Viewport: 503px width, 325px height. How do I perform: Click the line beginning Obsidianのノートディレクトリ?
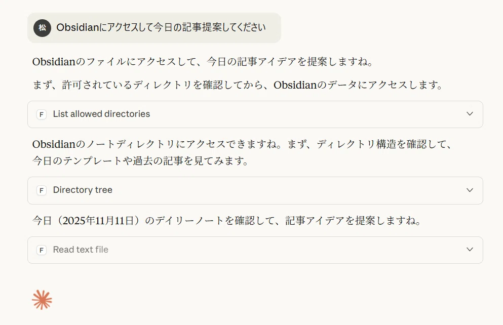pyautogui.click(x=243, y=144)
